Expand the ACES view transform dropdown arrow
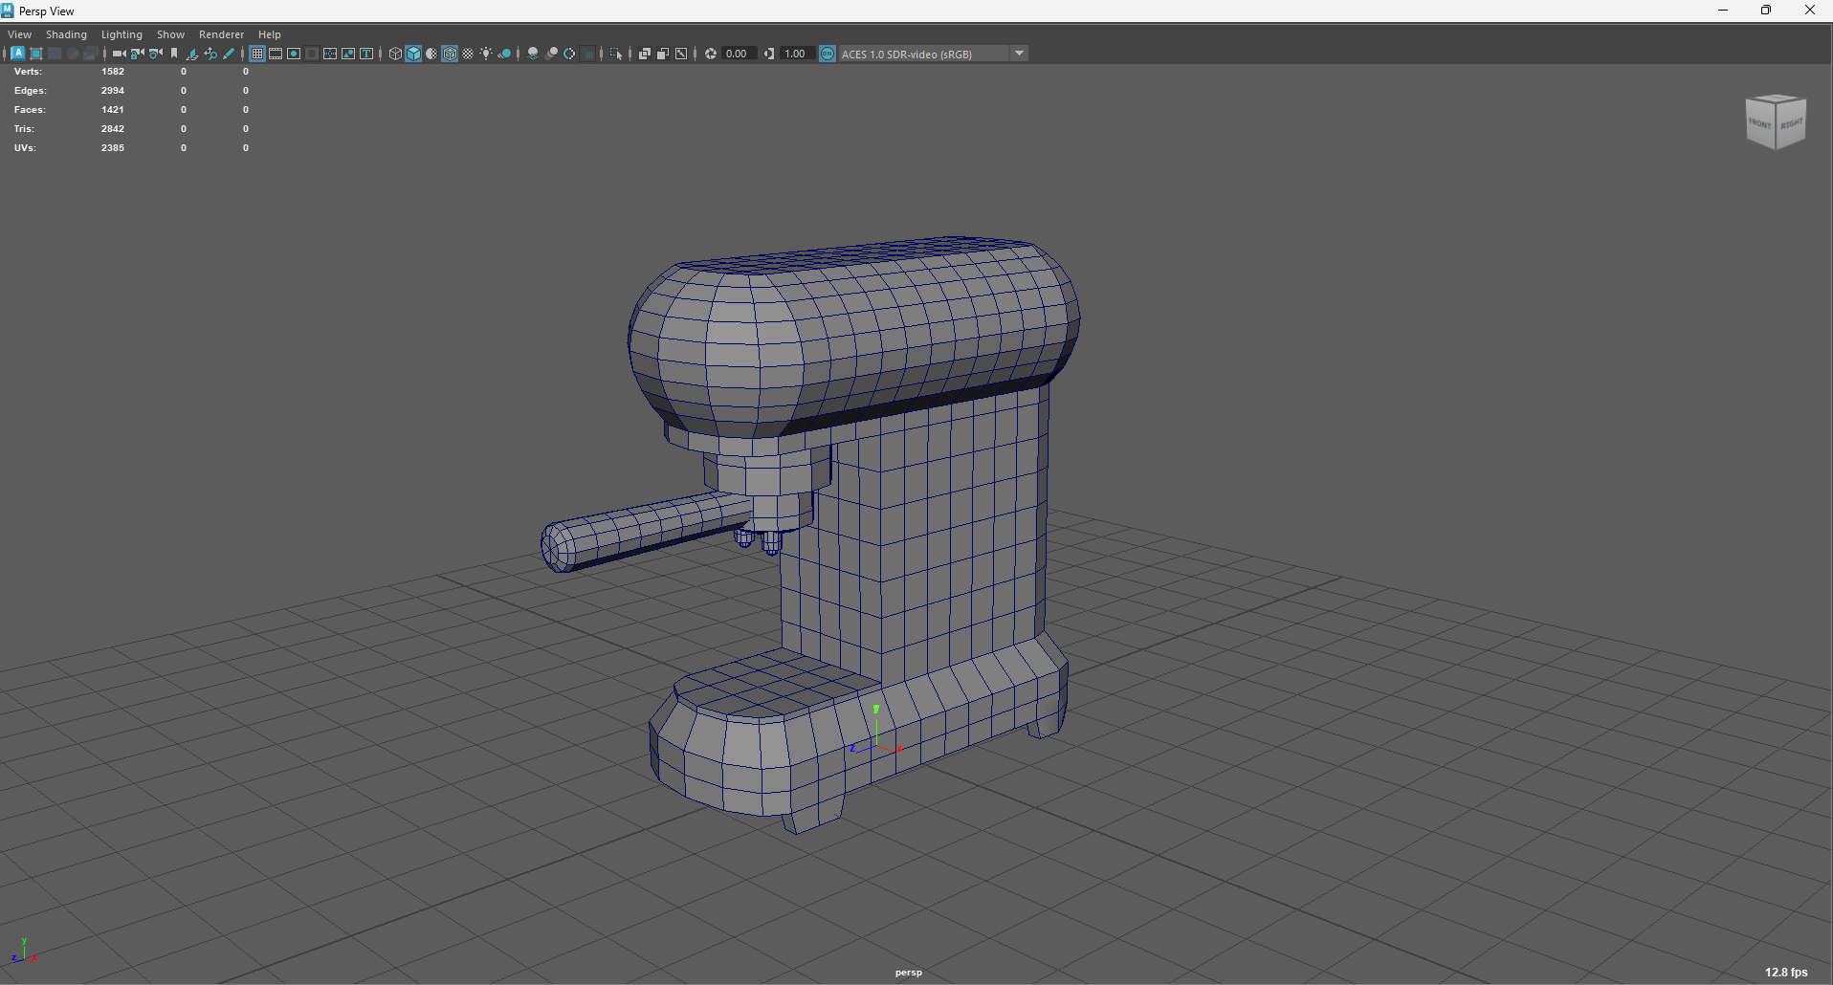The width and height of the screenshot is (1833, 985). point(1020,54)
